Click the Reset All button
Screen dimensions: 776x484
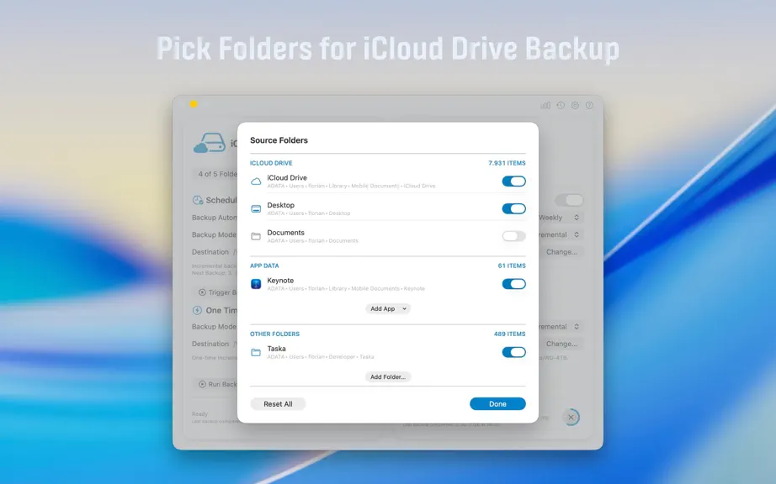click(278, 404)
